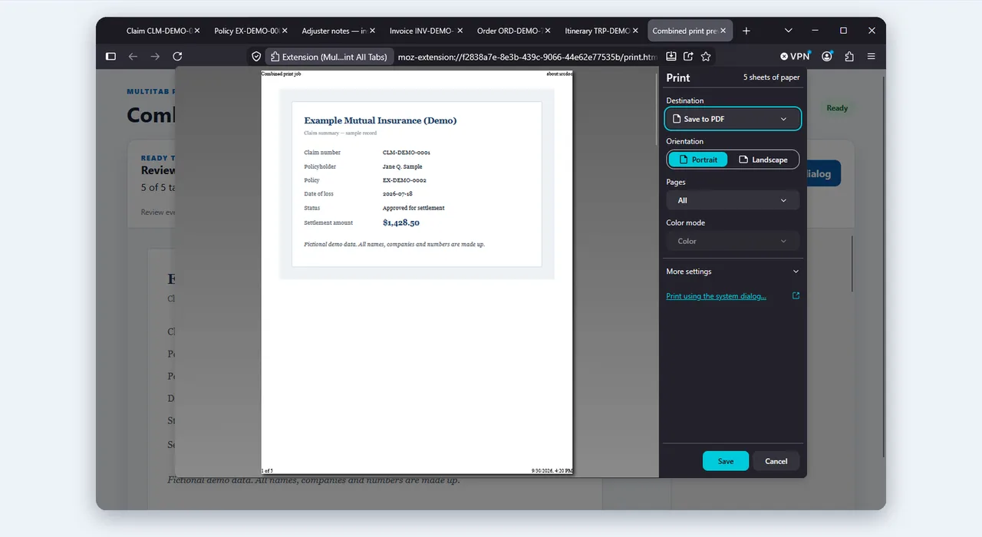Minimize the browser window
Viewport: 982px width, 537px height.
(816, 31)
